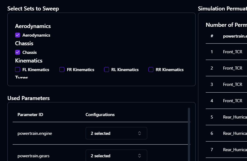Click the Select Sets to Sweep title

coord(33,9)
